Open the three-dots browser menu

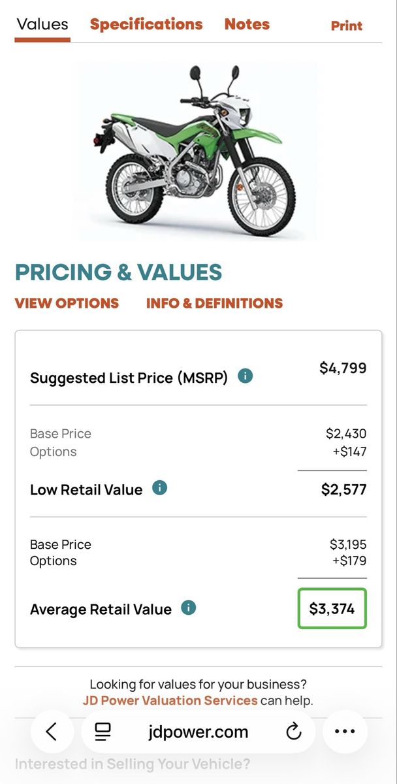pos(345,732)
